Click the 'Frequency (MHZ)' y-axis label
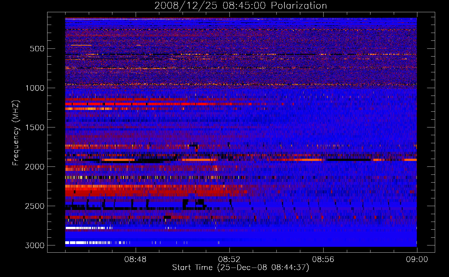Image resolution: width=449 pixels, height=277 pixels. coord(16,133)
